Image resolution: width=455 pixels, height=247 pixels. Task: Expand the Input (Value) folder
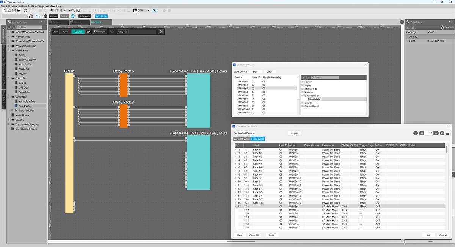[8, 37]
